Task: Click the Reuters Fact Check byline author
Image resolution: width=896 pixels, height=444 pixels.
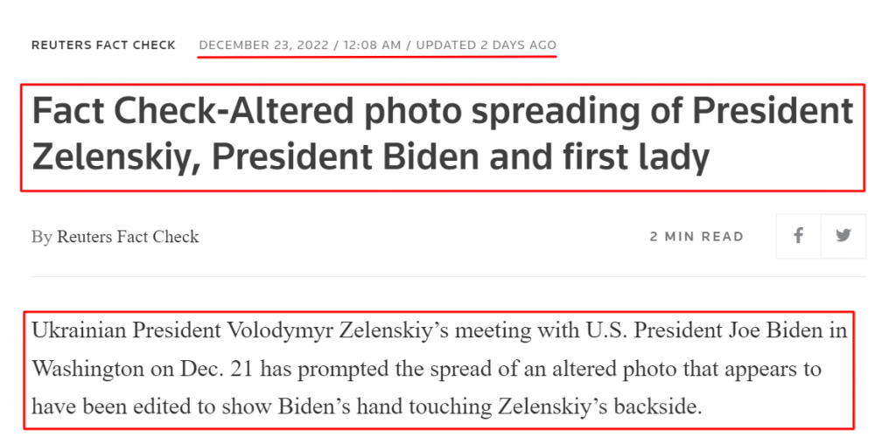Action: point(128,236)
